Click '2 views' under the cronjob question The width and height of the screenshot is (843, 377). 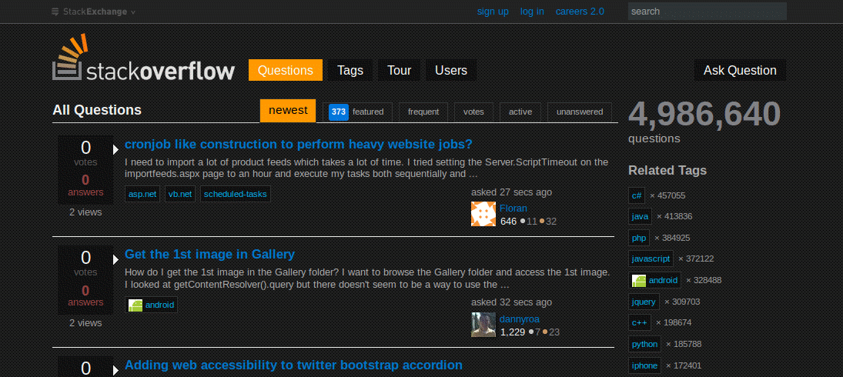pos(85,212)
